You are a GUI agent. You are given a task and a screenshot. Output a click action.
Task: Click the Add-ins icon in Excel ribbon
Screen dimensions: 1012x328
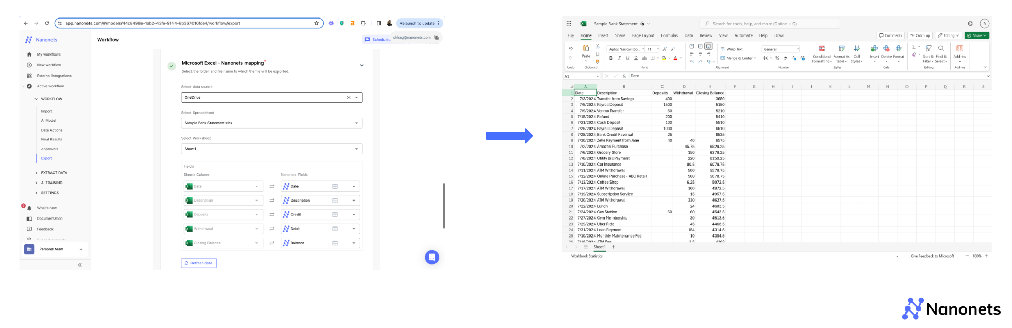tap(959, 48)
